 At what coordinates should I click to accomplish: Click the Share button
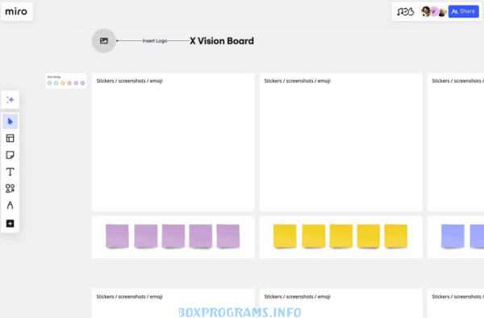[x=463, y=11]
